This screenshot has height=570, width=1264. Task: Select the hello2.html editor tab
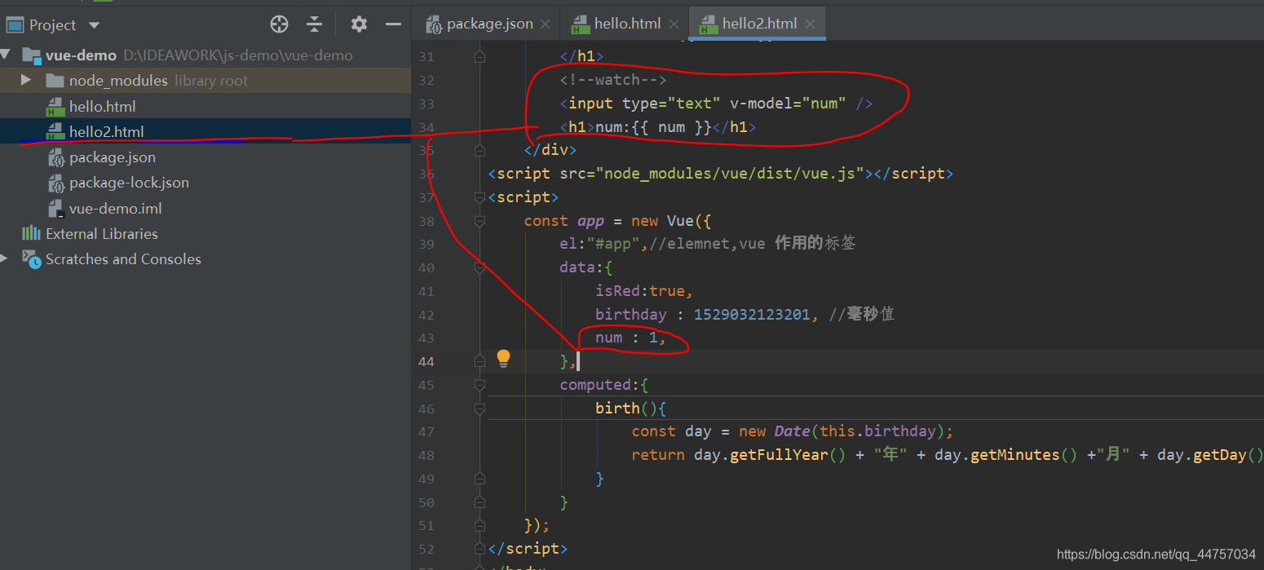click(x=759, y=24)
